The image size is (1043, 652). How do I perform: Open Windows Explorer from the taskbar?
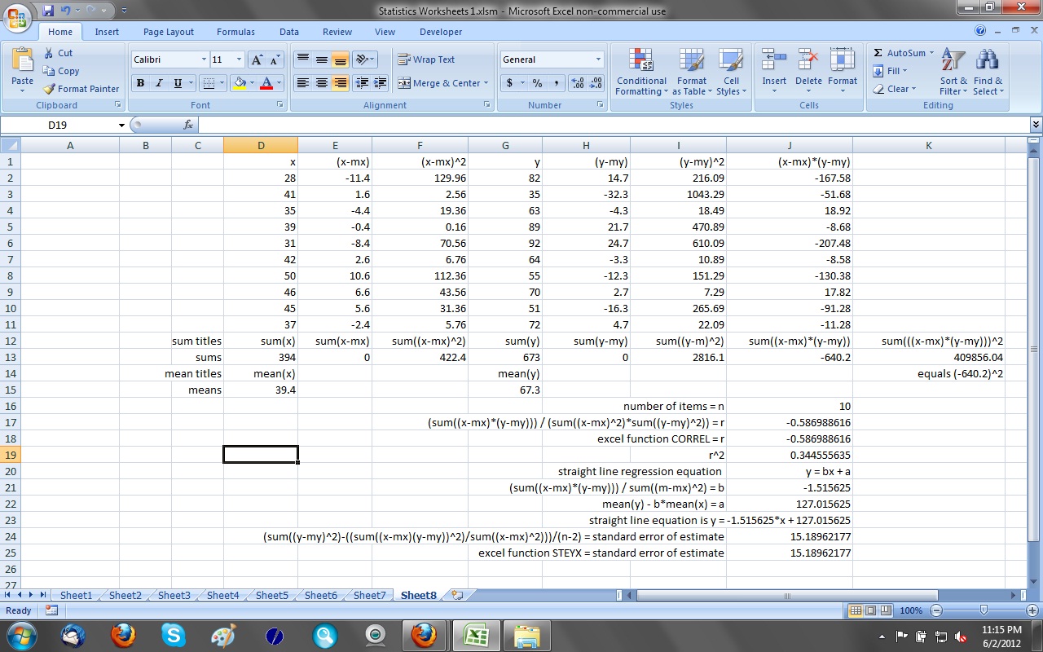click(527, 635)
